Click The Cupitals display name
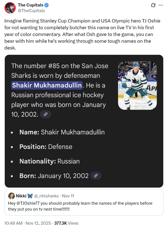This screenshot has height=230, width=168. pos(30,5)
